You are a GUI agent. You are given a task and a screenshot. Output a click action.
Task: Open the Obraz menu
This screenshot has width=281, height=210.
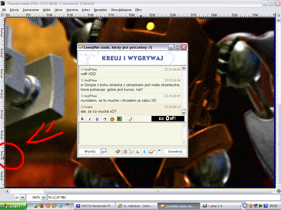58,10
